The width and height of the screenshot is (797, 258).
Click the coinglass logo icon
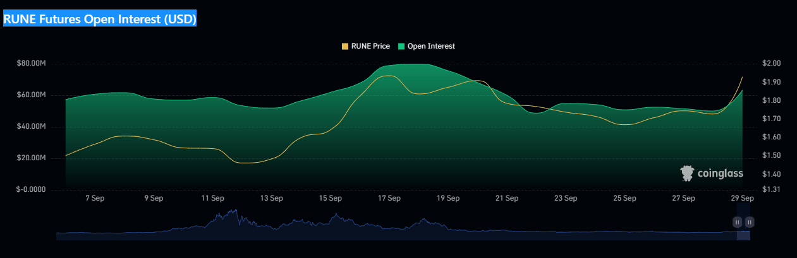click(x=687, y=173)
